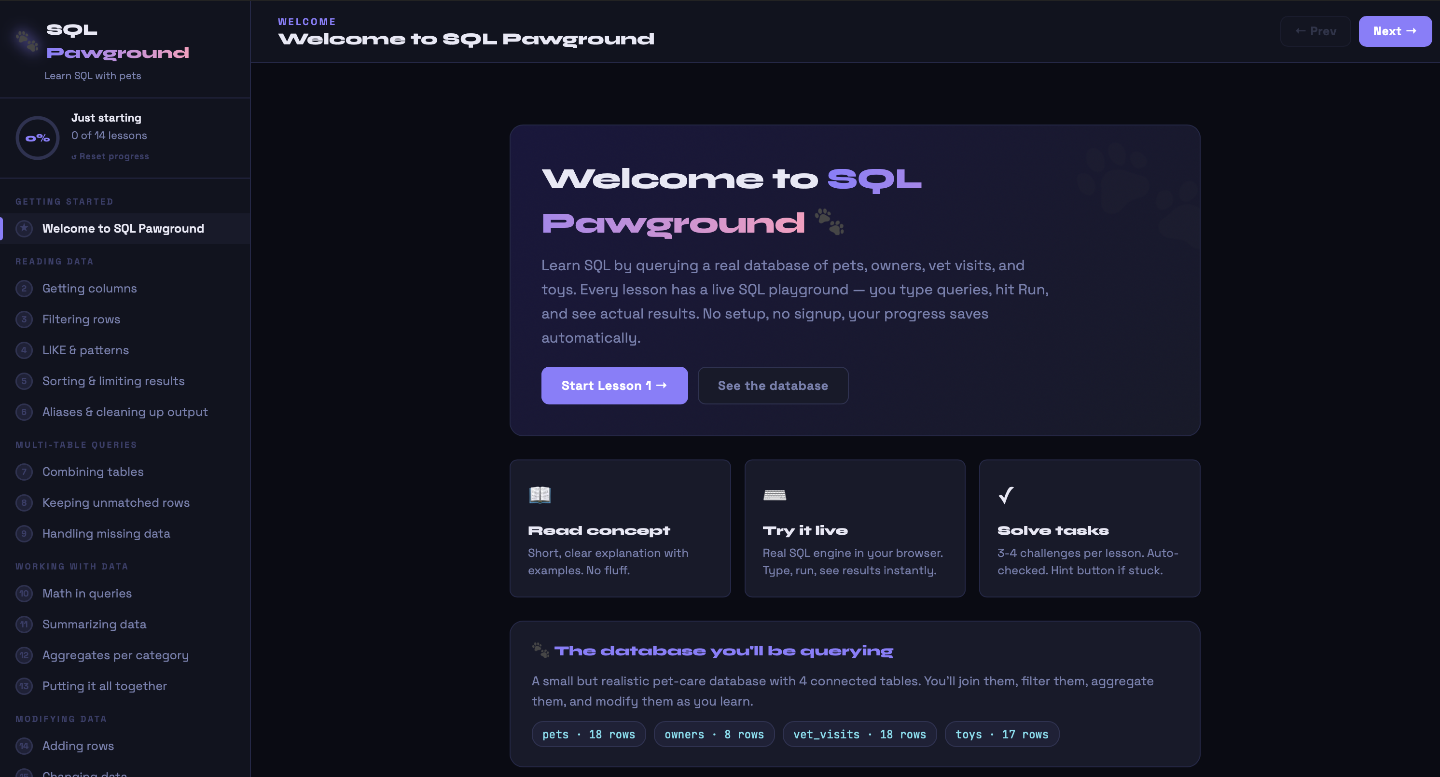Click number 13 circle icon for Putting it all together

[24, 686]
